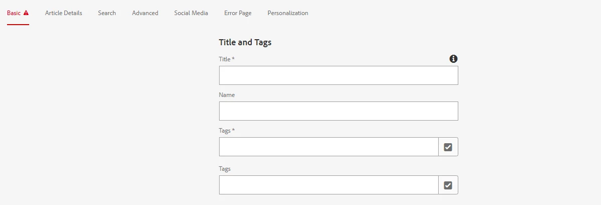Open tag picker for the bottom Tags field

448,185
